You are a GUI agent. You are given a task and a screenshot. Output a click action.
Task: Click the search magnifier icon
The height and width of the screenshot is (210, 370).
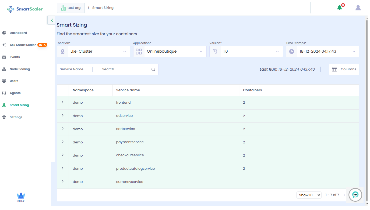coord(153,69)
